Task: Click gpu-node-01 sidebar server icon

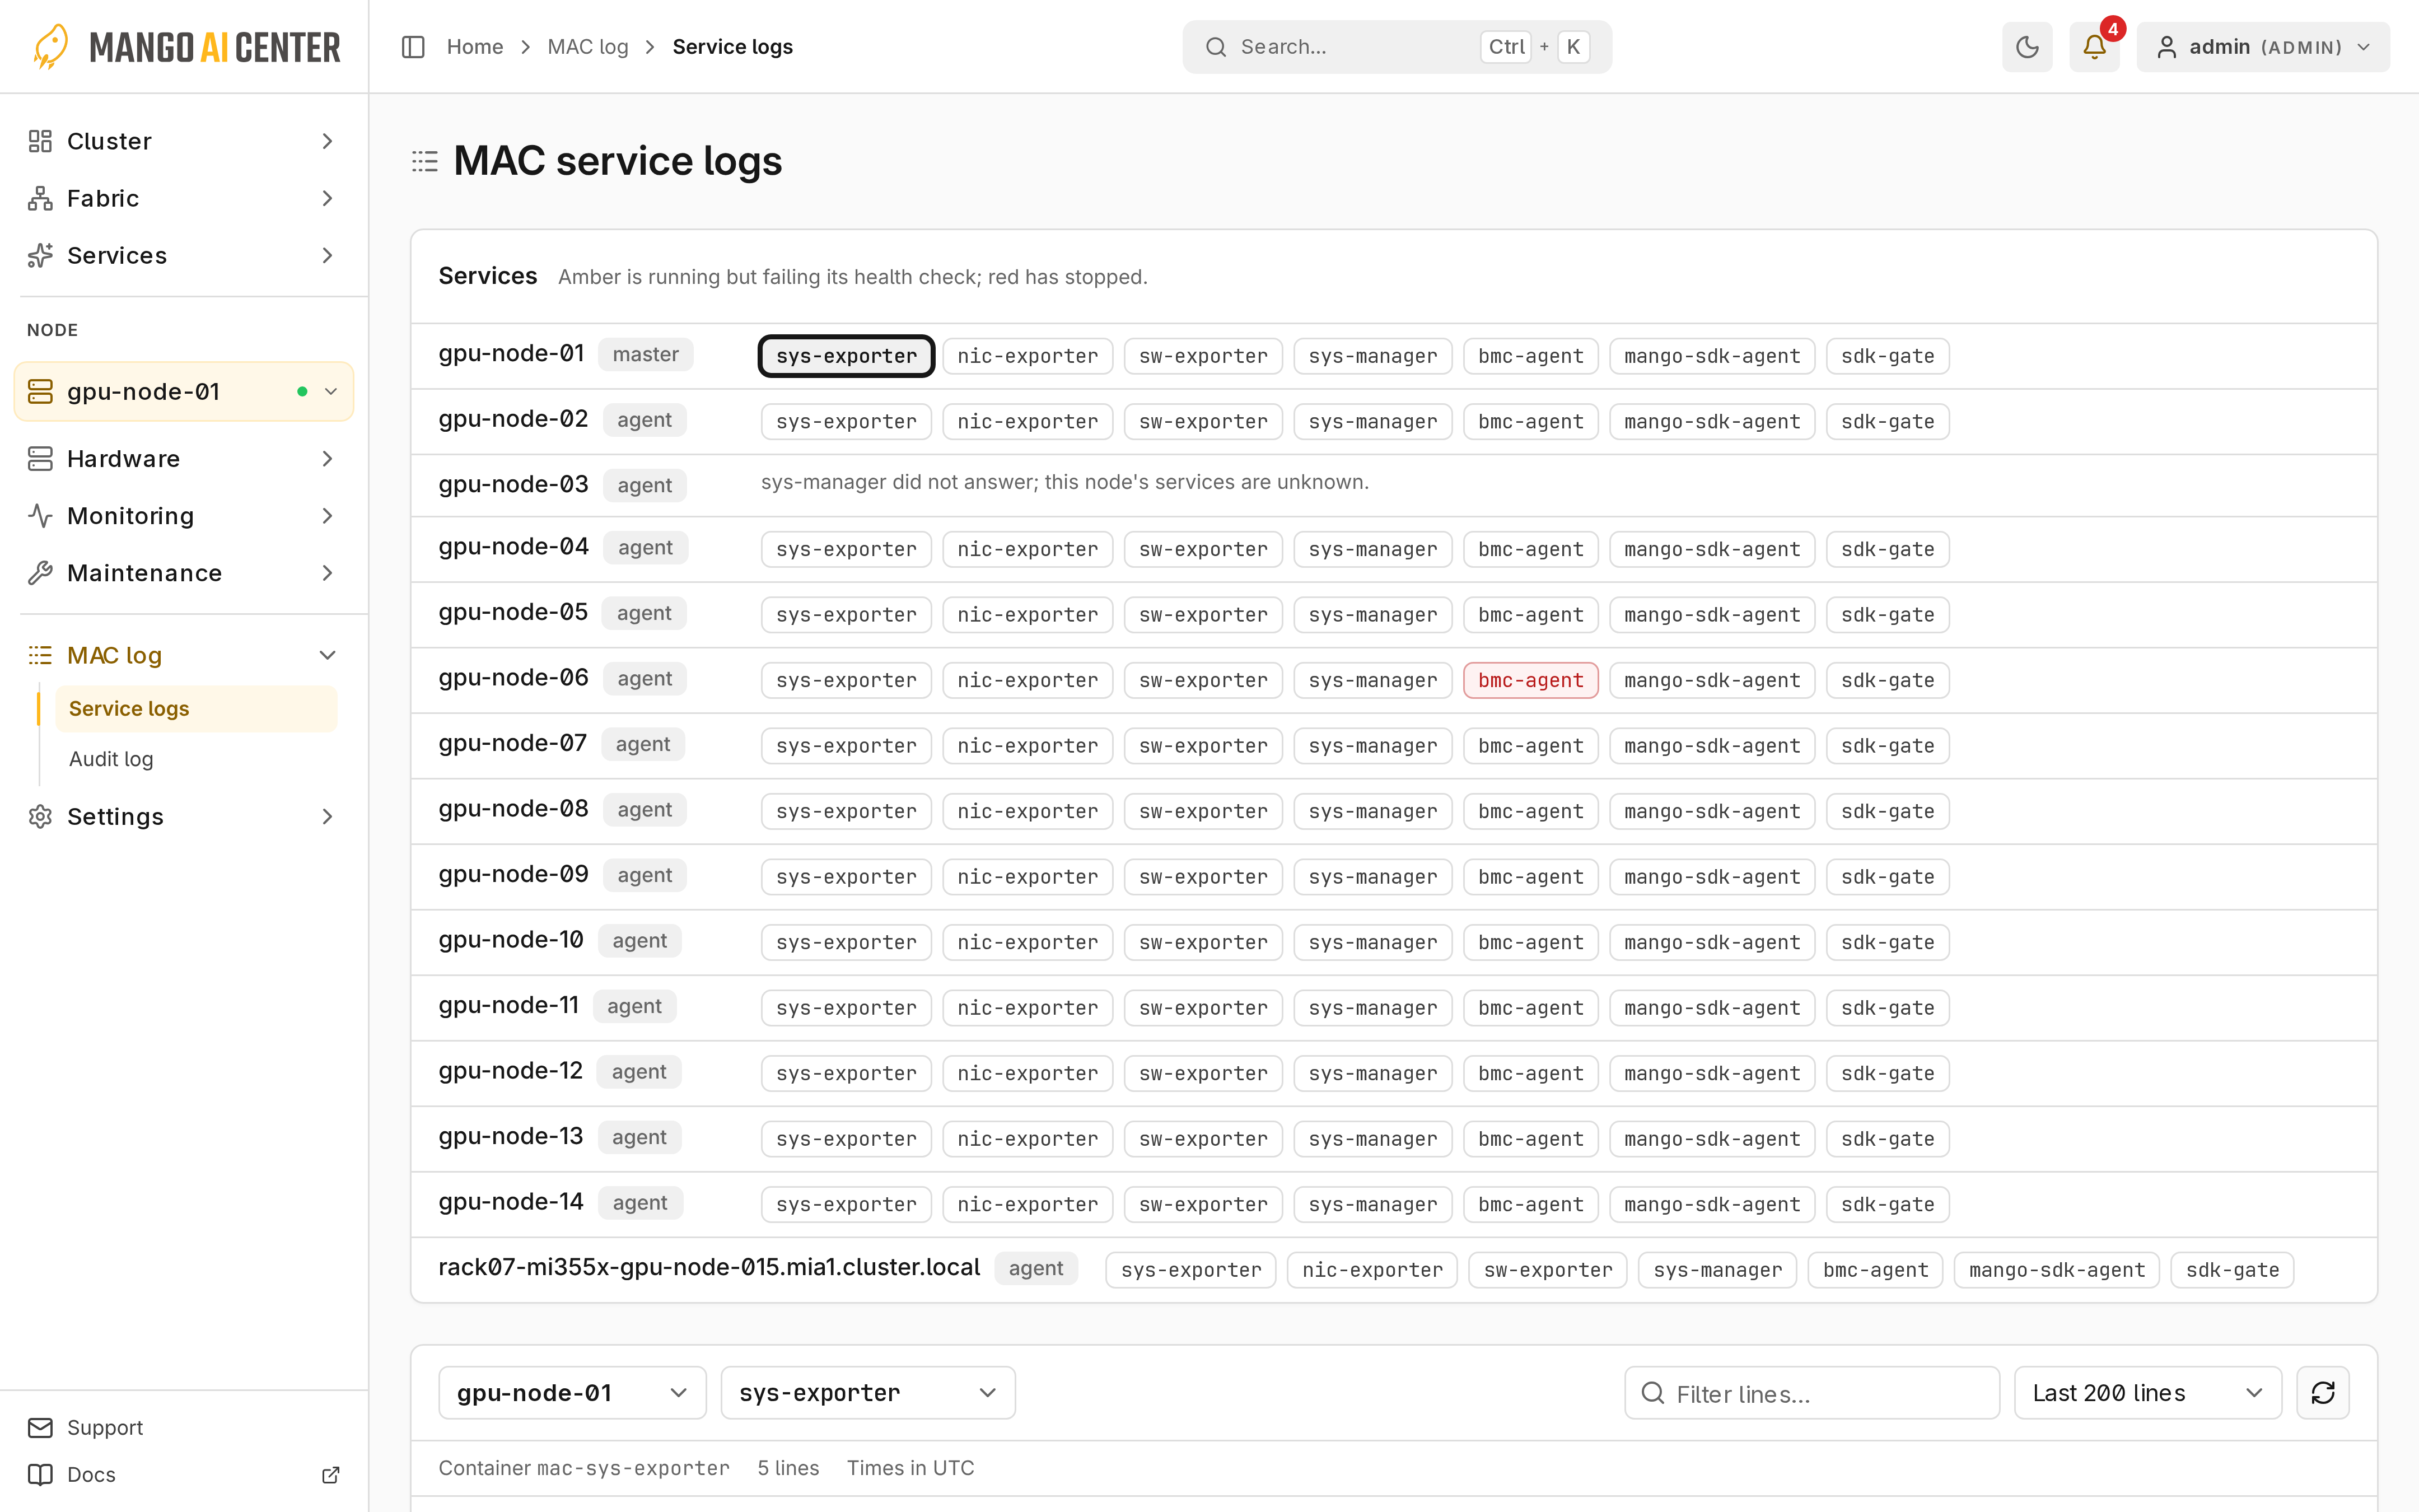Action: click(x=40, y=391)
